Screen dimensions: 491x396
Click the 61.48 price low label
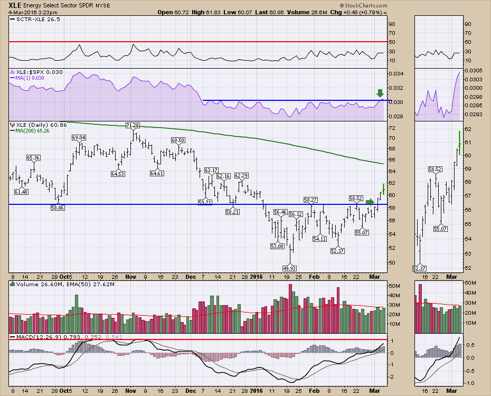21,192
